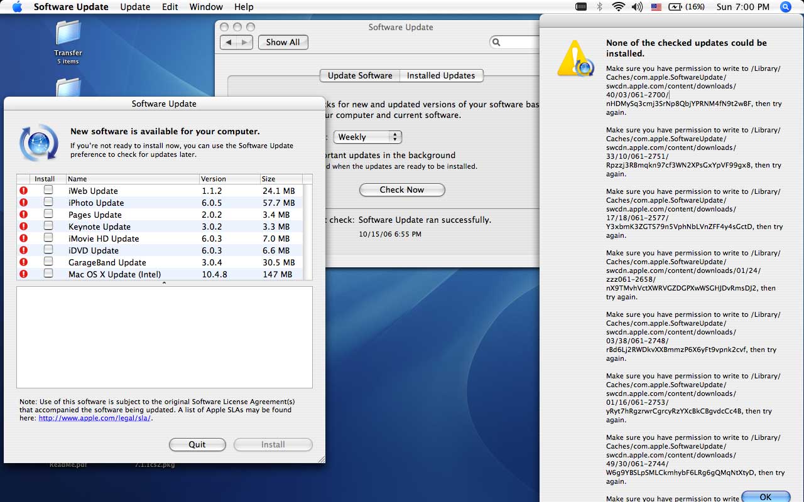
Task: Click the 10/15/06 6:55 PM last check time
Action: pyautogui.click(x=390, y=234)
